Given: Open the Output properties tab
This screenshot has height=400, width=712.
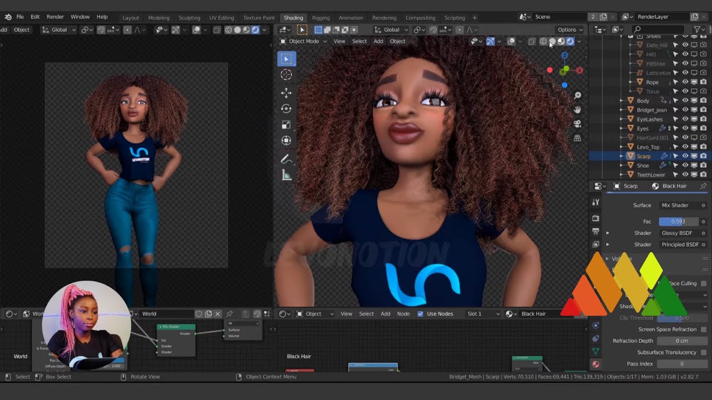Looking at the screenshot, I should pos(596,231).
